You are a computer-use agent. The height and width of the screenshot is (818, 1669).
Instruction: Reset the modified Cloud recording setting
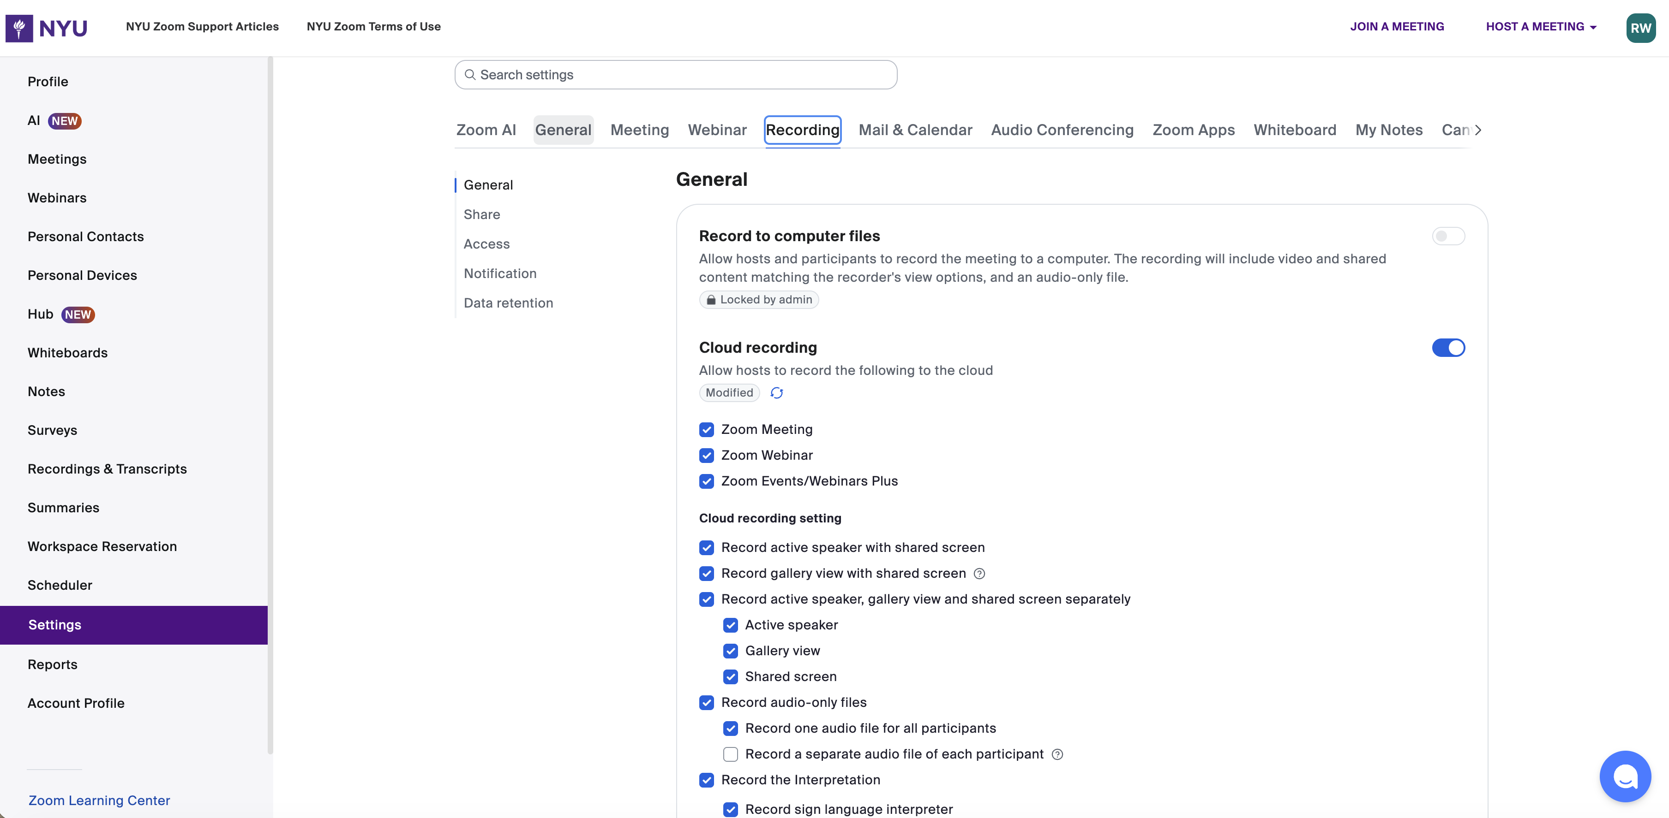coord(777,393)
